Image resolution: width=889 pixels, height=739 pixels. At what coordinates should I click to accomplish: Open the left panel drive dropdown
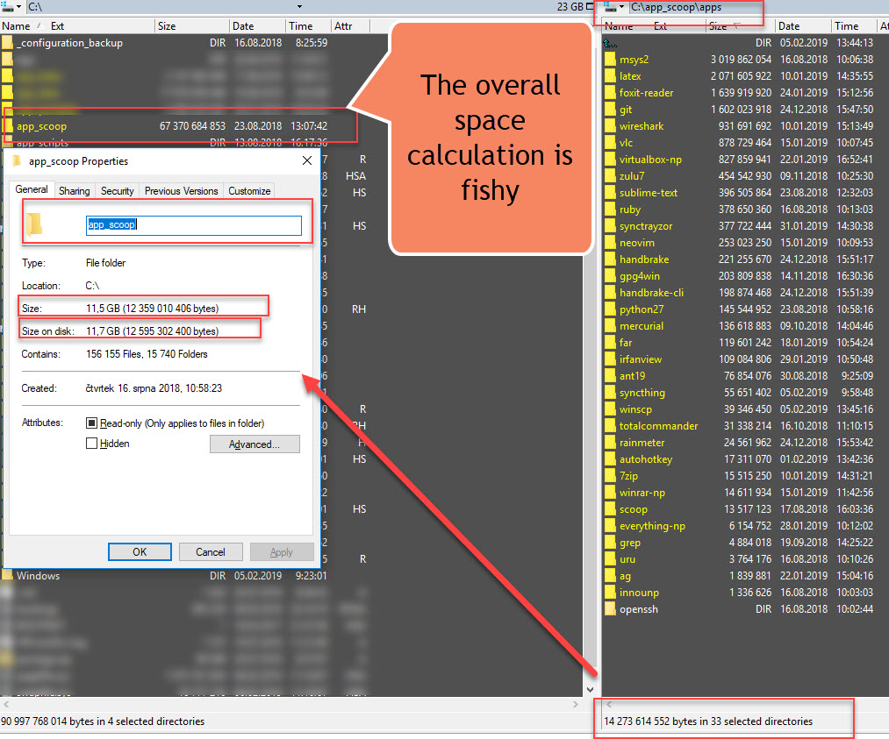pos(13,7)
